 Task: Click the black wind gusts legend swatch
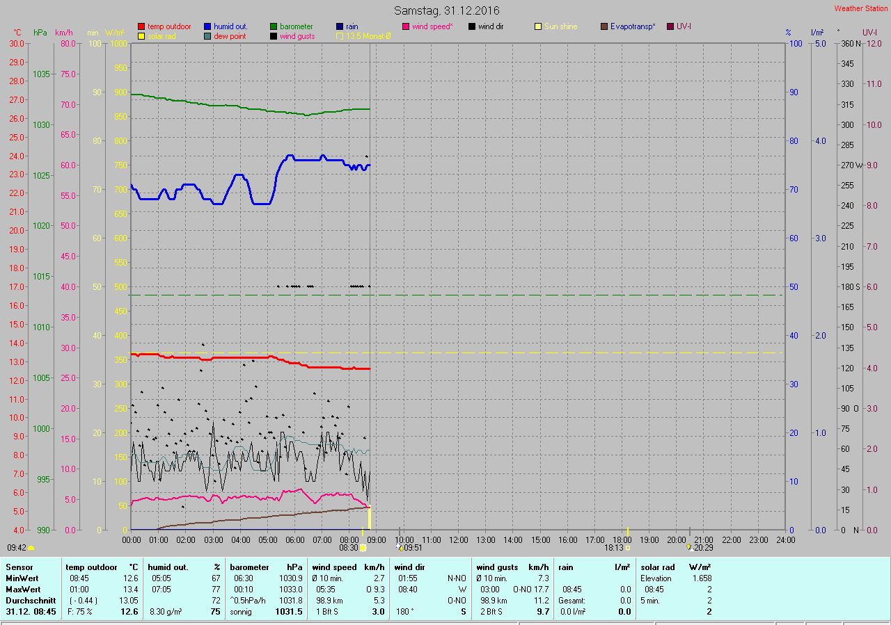[274, 36]
